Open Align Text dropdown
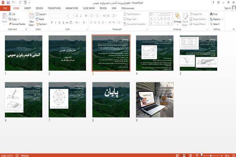236x157 pixels. pyautogui.click(x=130, y=19)
